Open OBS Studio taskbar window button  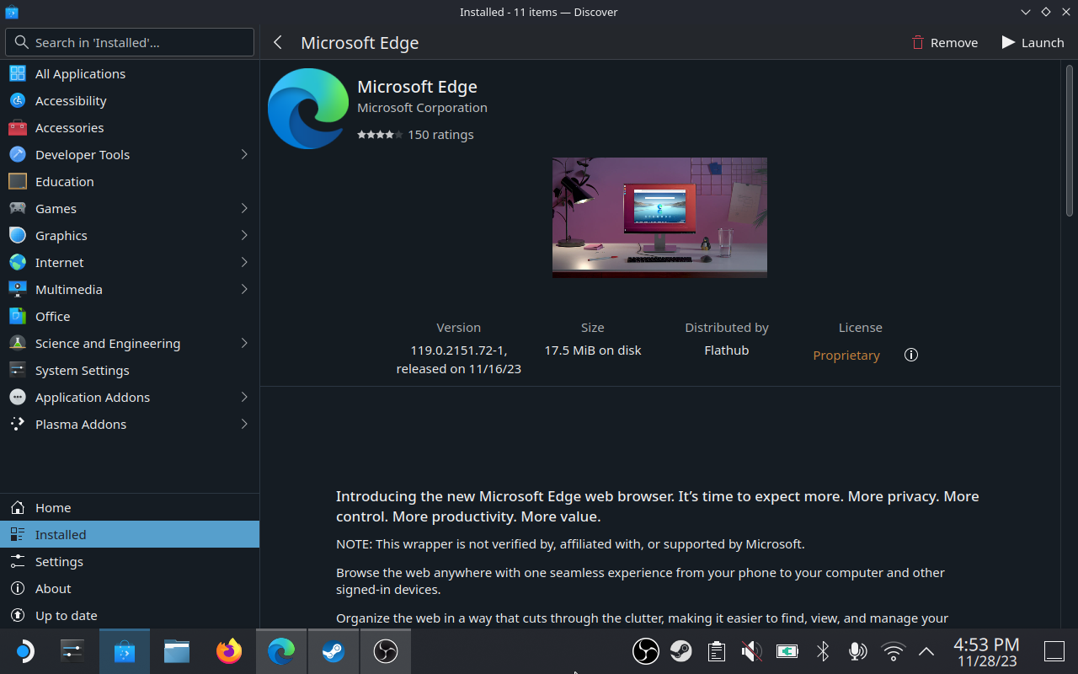click(x=386, y=651)
